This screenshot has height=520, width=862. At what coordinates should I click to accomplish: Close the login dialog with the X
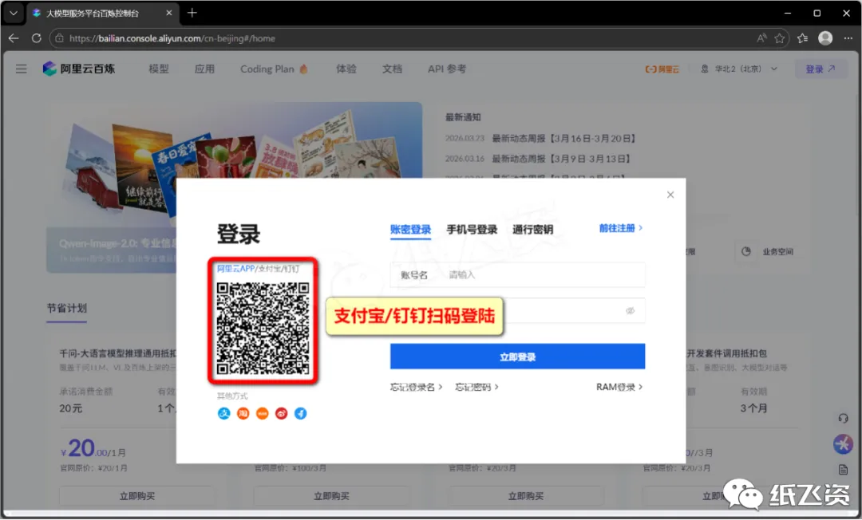670,195
